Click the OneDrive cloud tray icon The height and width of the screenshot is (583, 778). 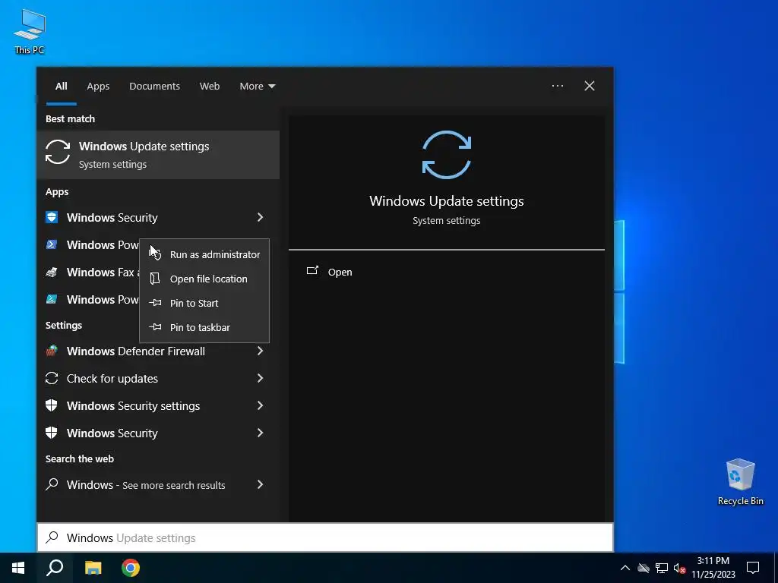pos(644,568)
